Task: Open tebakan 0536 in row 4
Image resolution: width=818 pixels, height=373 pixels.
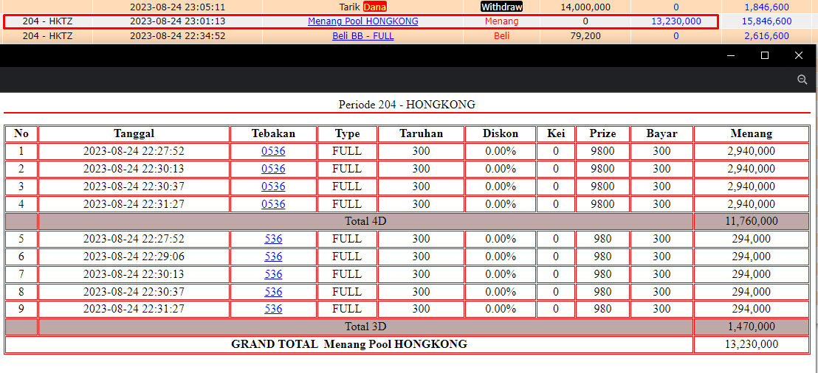Action: coord(273,203)
